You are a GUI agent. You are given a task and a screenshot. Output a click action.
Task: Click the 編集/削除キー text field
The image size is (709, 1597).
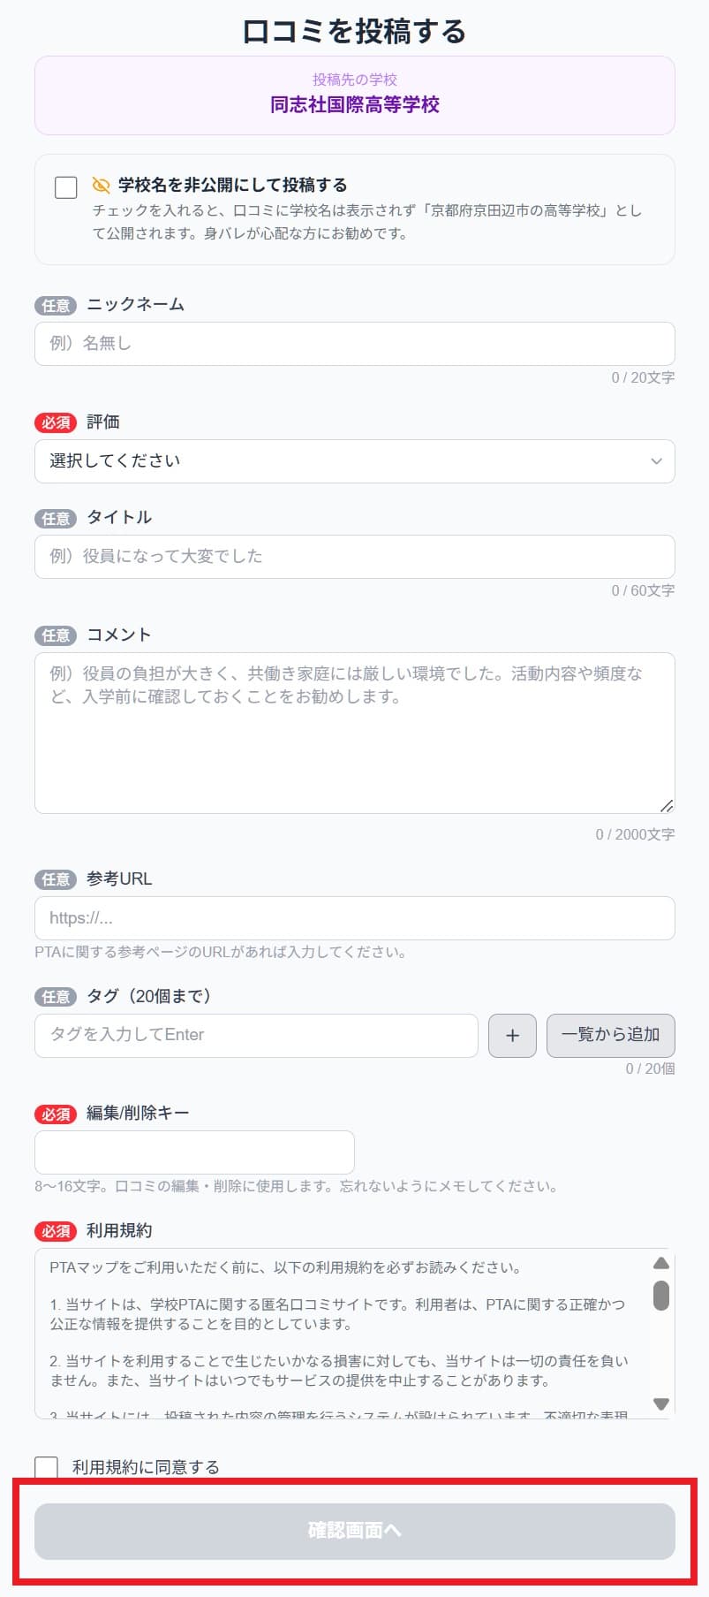point(194,1152)
